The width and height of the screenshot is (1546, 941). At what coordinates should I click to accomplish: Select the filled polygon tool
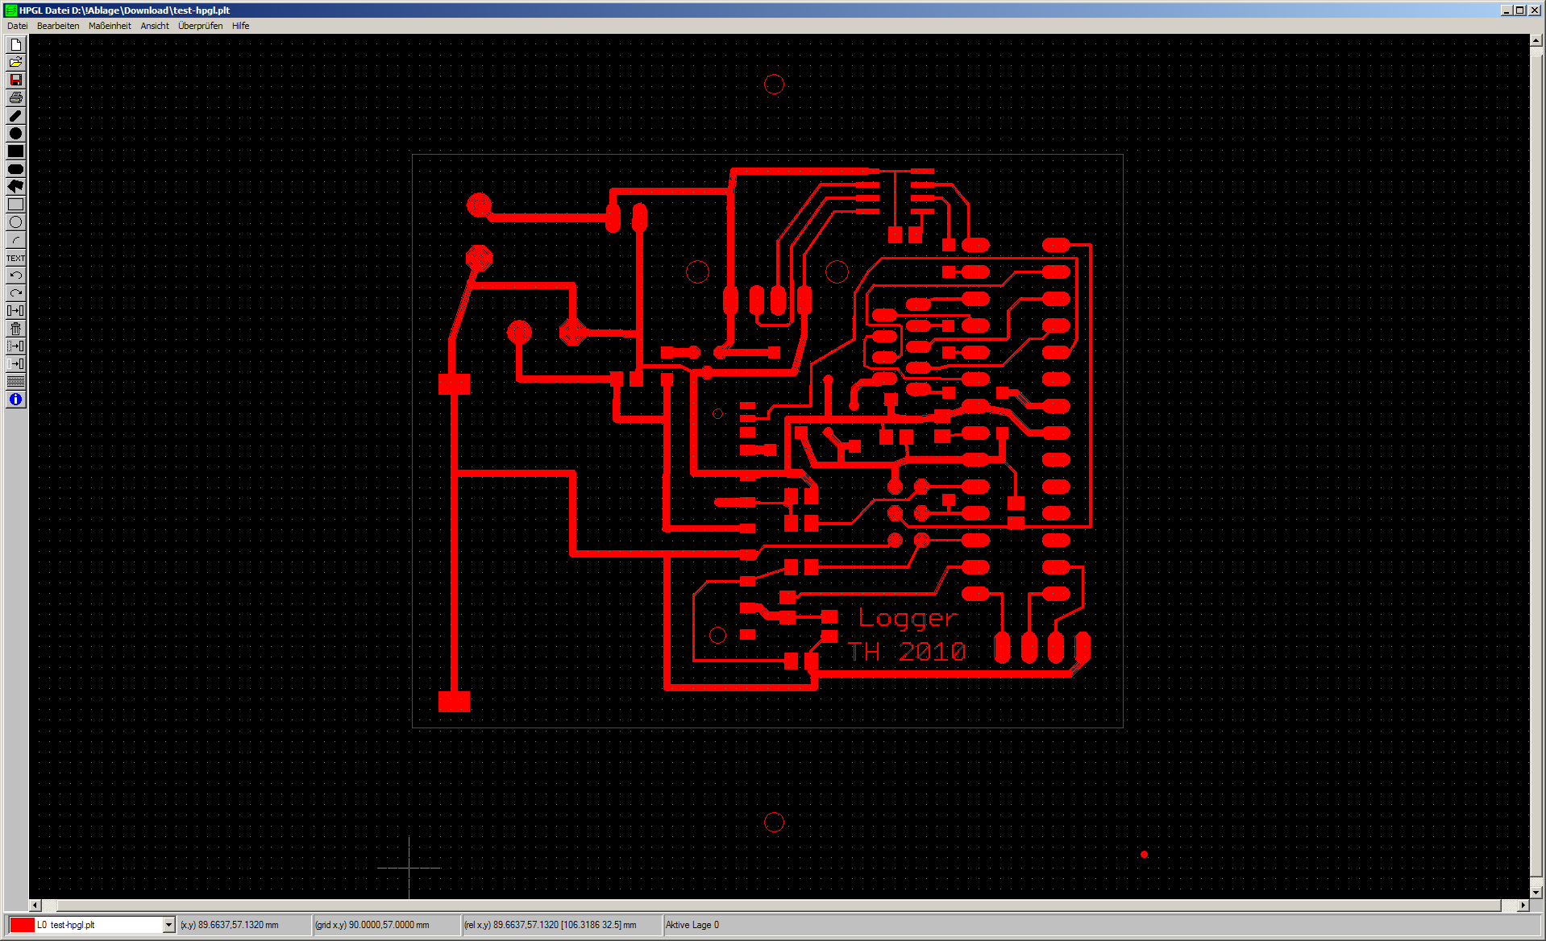pyautogui.click(x=15, y=186)
